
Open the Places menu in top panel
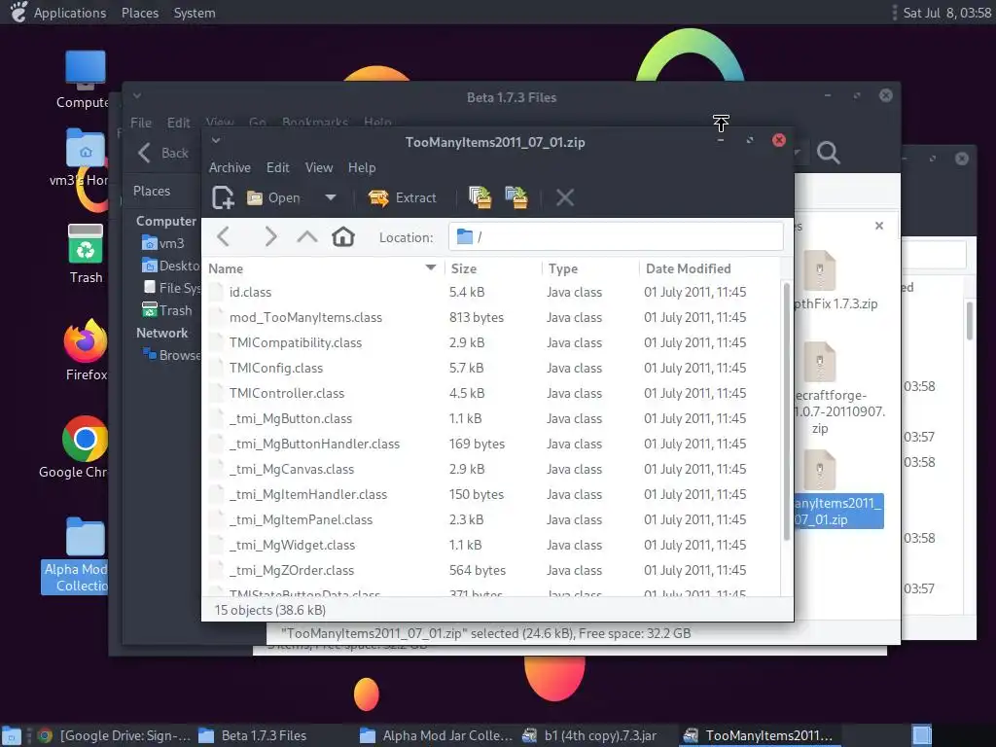tap(140, 13)
